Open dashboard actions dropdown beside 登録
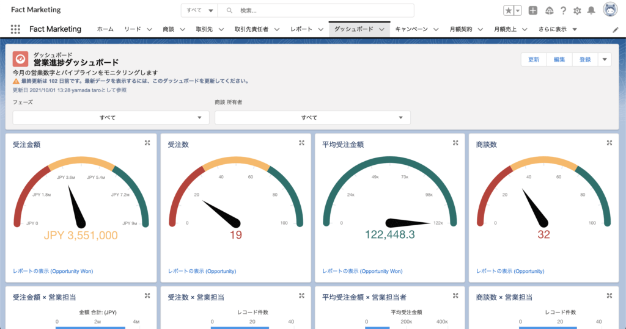Image resolution: width=626 pixels, height=329 pixels. coord(605,59)
